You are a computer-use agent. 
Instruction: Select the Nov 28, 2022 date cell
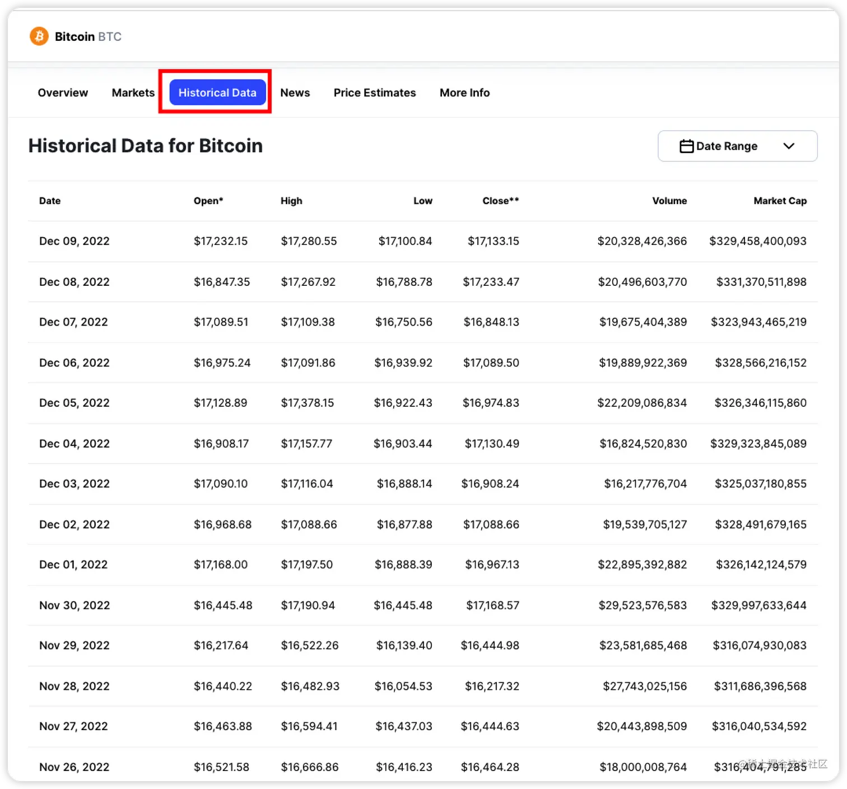(75, 686)
